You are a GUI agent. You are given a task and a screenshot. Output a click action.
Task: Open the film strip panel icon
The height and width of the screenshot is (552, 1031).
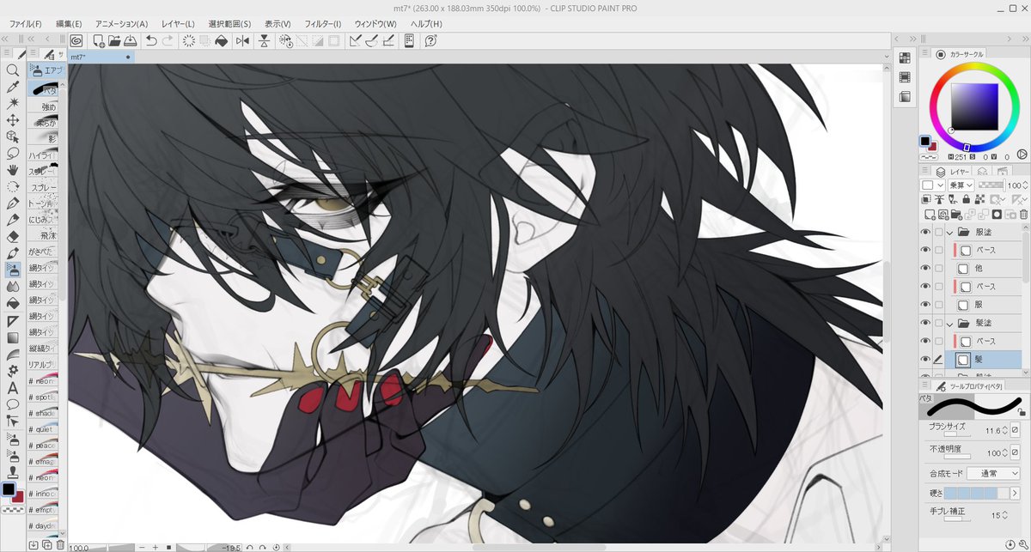click(x=905, y=77)
